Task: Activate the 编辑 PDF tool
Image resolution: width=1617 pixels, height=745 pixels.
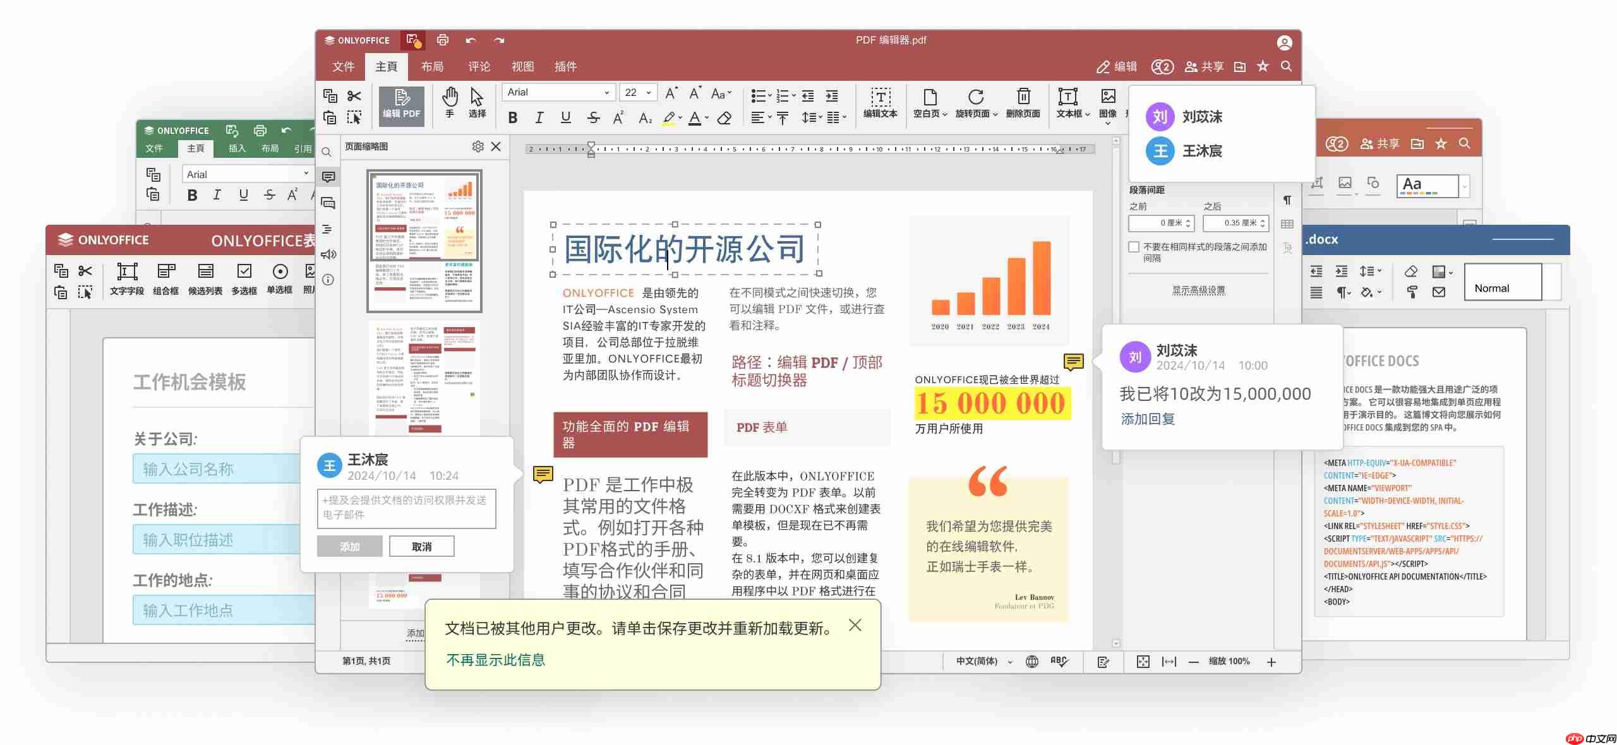Action: tap(401, 105)
